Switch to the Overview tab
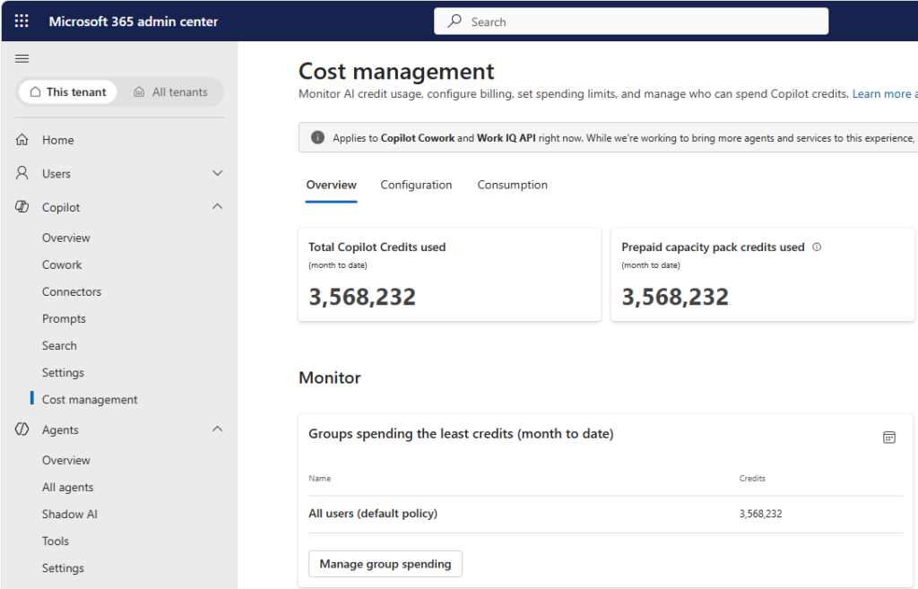The height and width of the screenshot is (589, 918). [331, 185]
